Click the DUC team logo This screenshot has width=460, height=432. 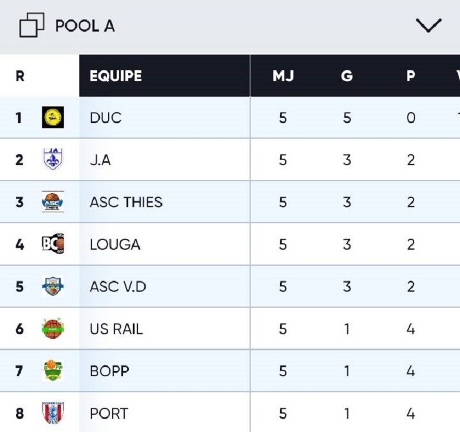pos(53,118)
